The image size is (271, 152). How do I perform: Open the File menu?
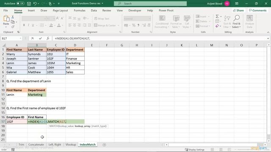[6, 10]
